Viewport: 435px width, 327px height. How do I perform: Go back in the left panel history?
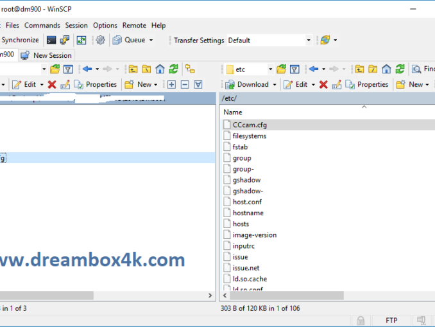[87, 69]
